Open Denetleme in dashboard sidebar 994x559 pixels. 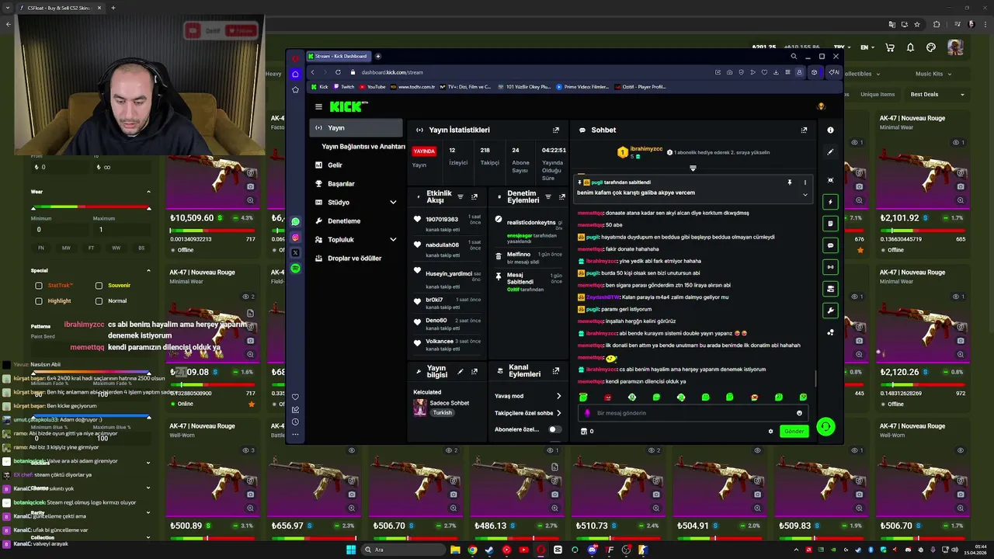(x=356, y=221)
